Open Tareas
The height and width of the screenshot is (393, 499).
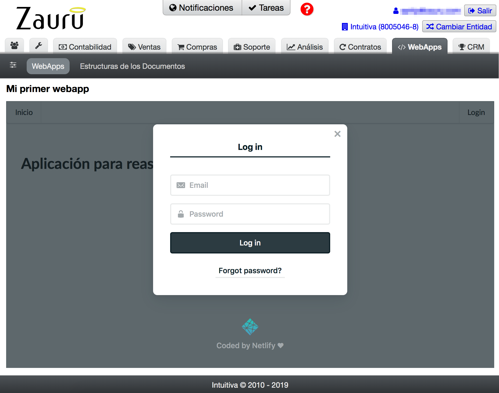pyautogui.click(x=266, y=8)
